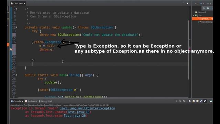Screen dimensions: 220x124
Task: Open the Display Selected Console dropdown
Action: pyautogui.click(x=211, y=101)
